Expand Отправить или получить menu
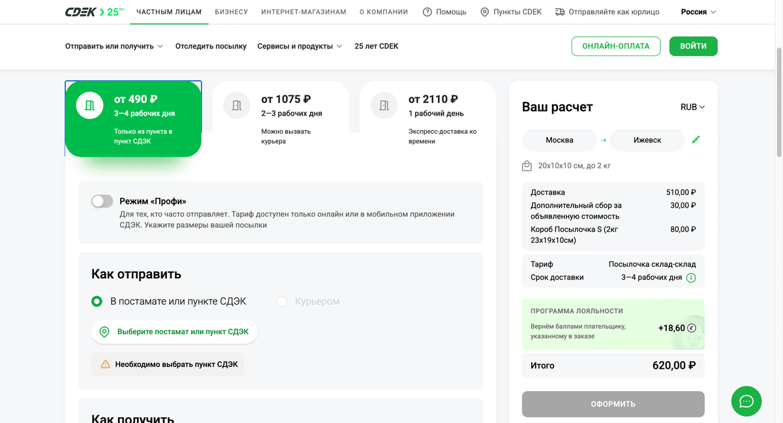 (114, 46)
